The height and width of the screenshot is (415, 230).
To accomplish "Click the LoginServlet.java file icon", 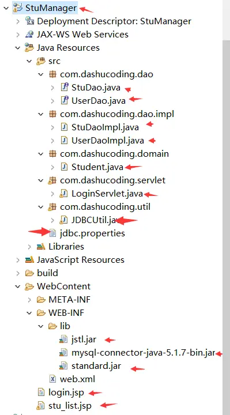I will pyautogui.click(x=63, y=194).
